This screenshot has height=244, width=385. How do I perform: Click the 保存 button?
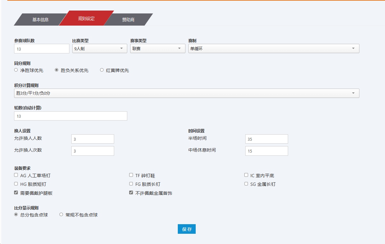click(186, 229)
